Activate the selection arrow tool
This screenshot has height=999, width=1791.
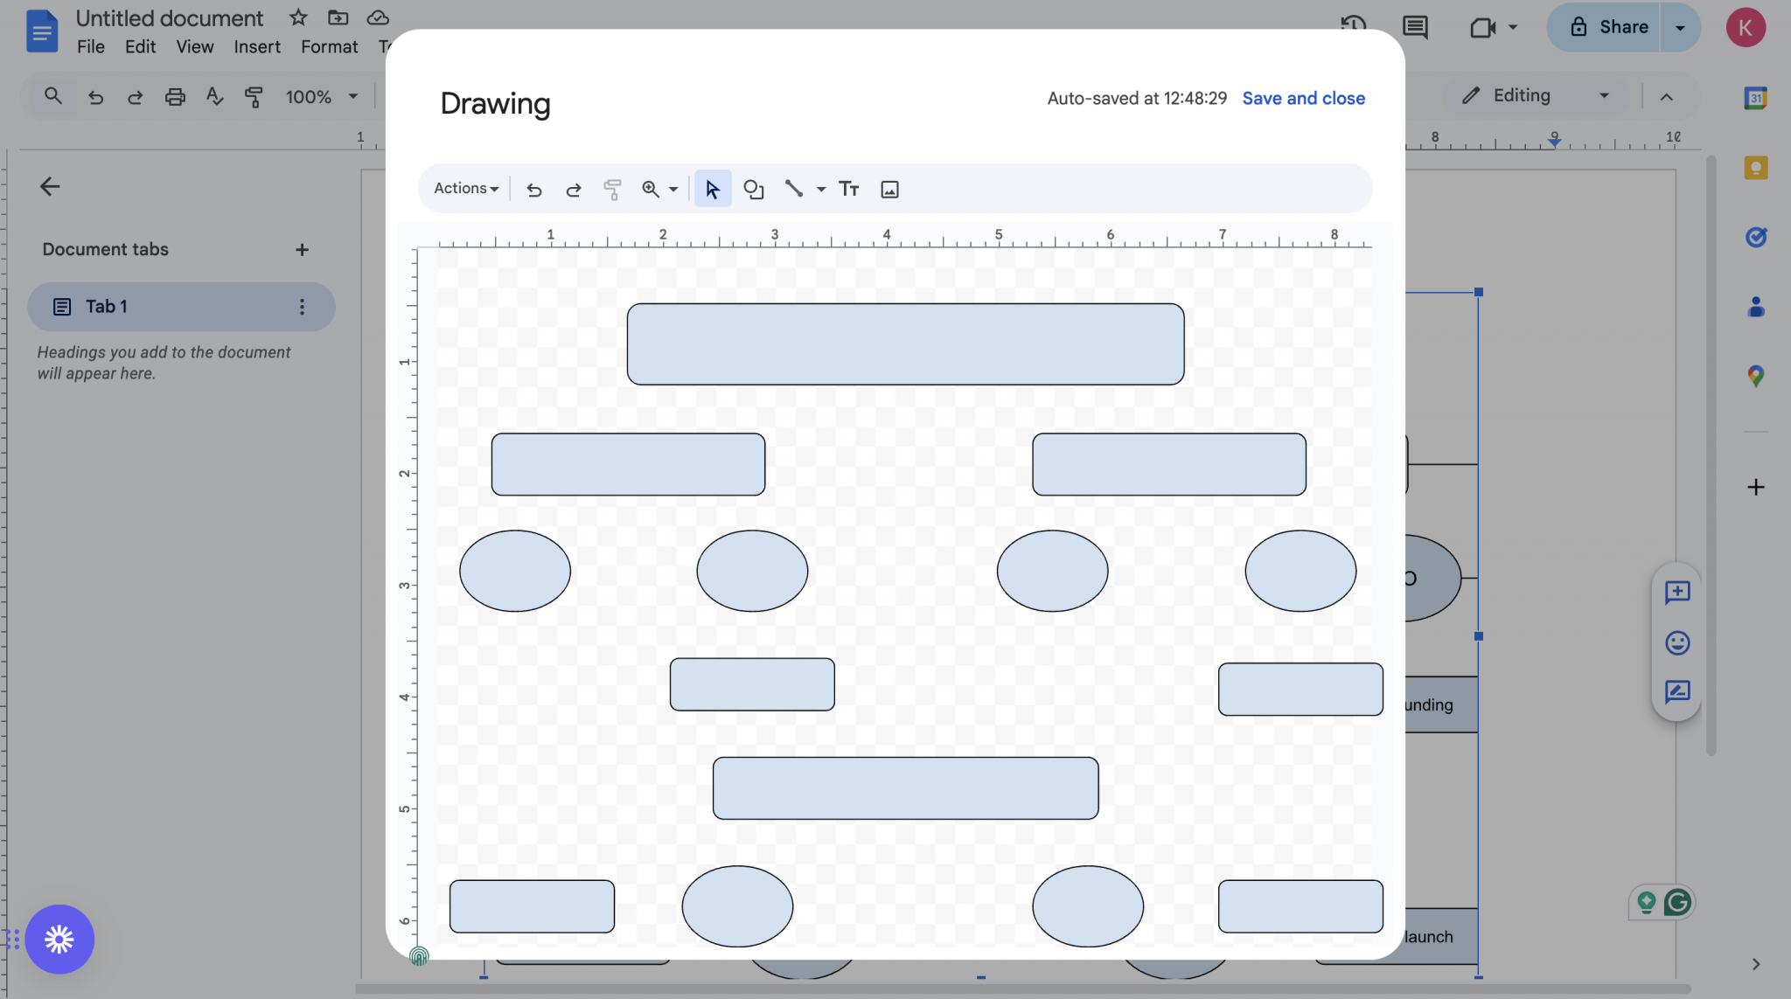point(711,188)
